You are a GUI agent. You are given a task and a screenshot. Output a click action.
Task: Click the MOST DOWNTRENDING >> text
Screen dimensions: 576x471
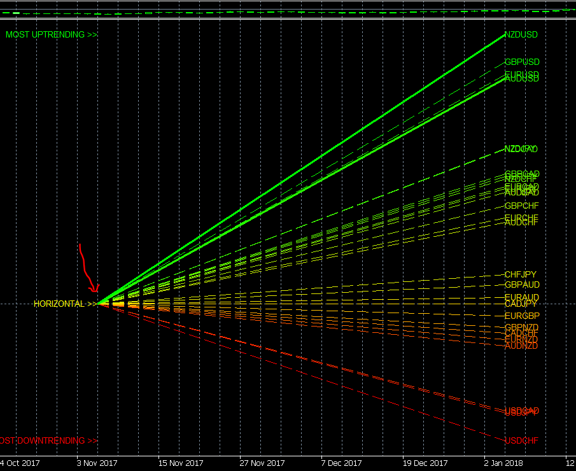tap(48, 440)
